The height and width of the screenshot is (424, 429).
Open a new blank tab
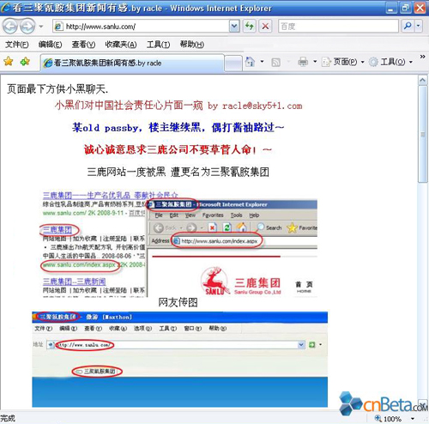point(233,64)
